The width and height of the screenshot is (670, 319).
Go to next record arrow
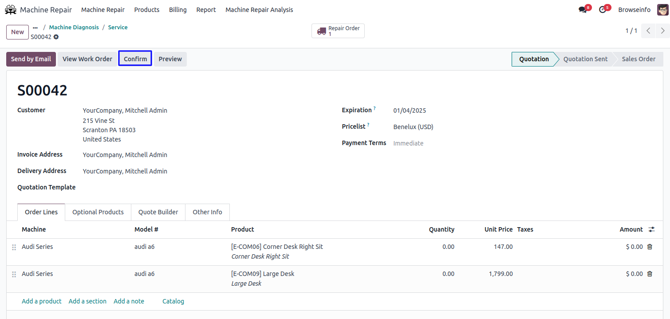point(662,31)
